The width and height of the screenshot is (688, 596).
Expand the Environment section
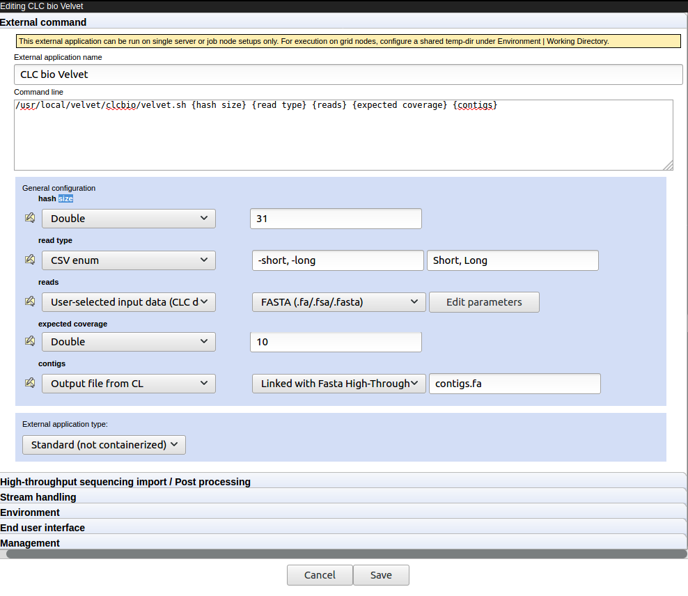tap(30, 512)
